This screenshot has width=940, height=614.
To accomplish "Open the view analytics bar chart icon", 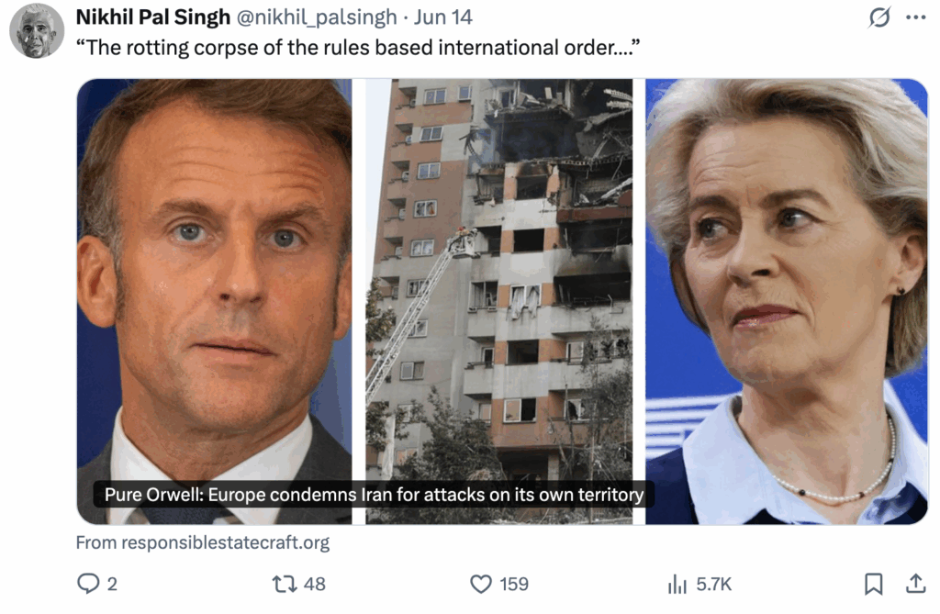I will click(677, 584).
